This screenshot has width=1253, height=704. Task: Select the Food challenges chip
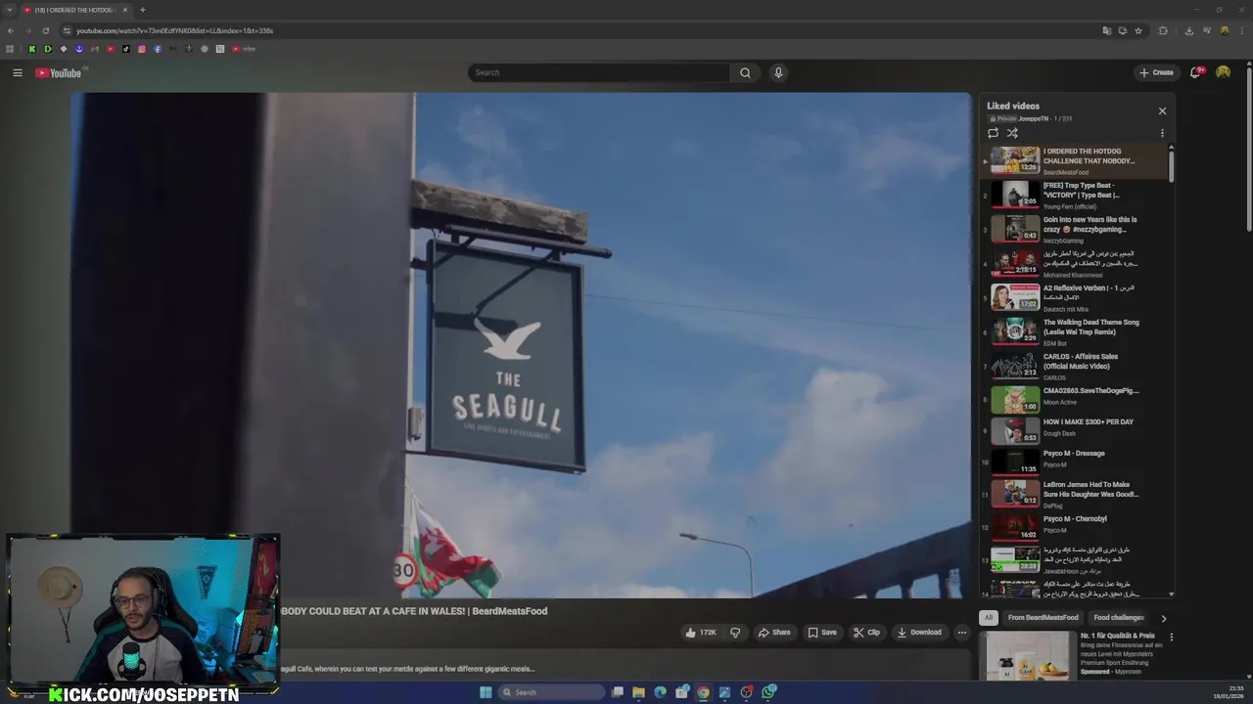click(1118, 618)
